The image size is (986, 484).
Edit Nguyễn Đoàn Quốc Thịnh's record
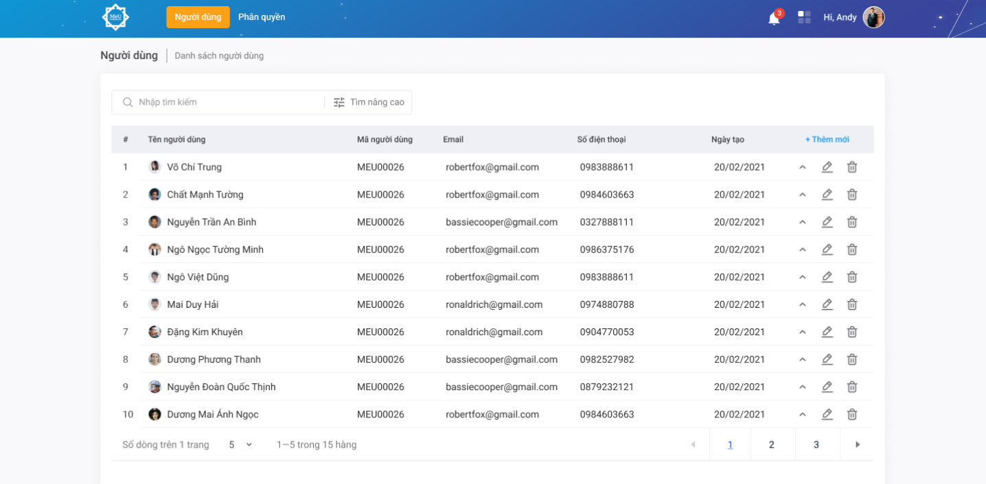(827, 387)
